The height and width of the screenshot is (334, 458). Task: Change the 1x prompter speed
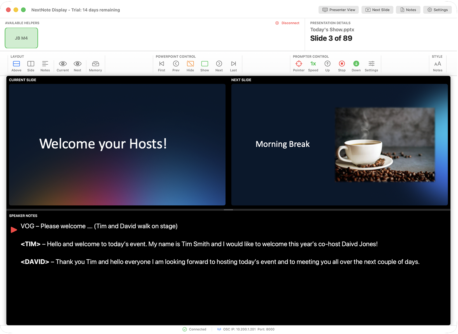coord(313,65)
